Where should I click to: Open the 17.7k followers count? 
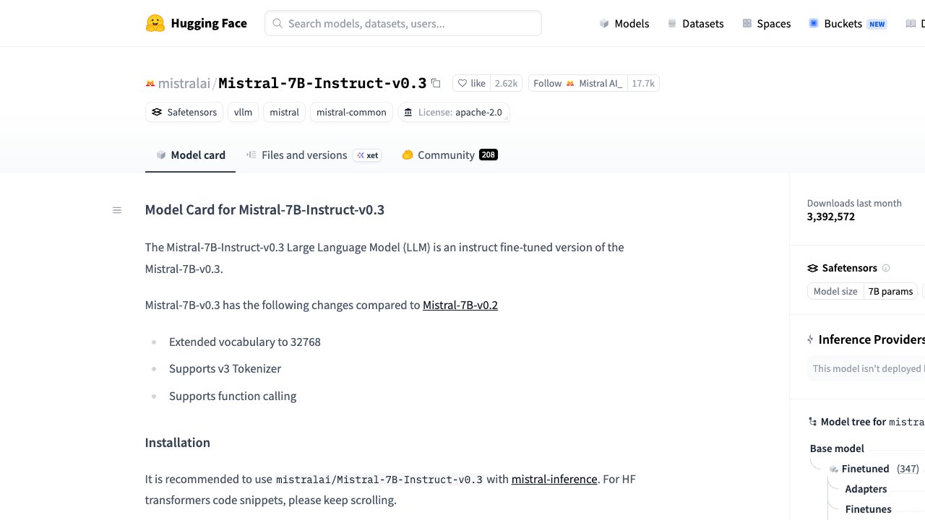point(643,83)
